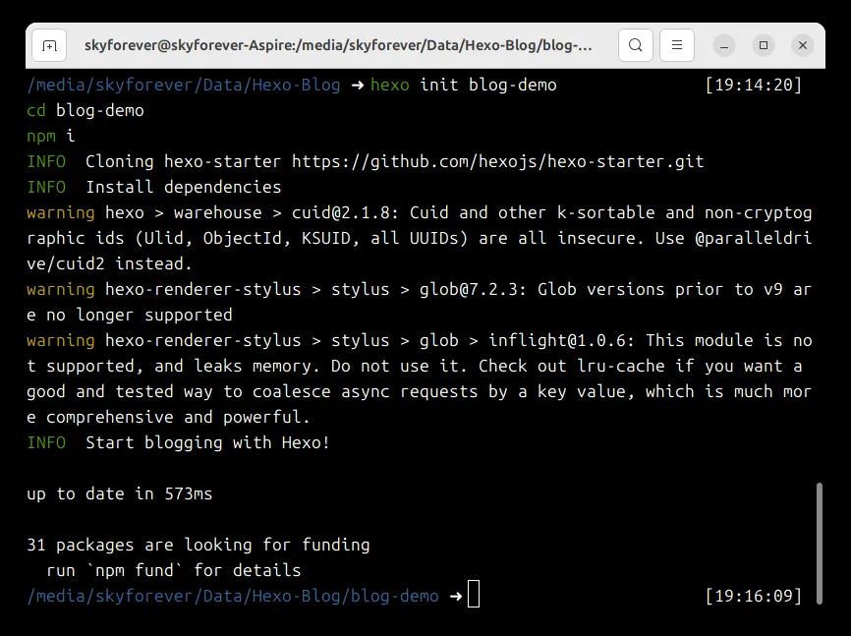
Task: Maximize the terminal window
Action: 764,45
